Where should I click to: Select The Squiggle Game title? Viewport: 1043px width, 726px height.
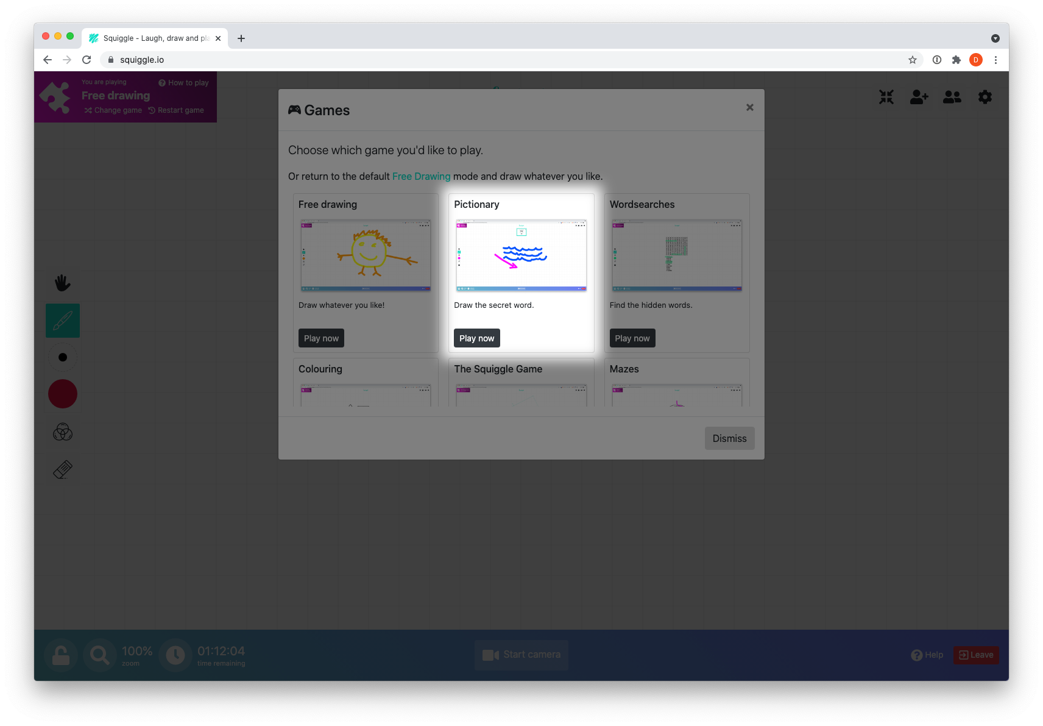click(x=498, y=369)
